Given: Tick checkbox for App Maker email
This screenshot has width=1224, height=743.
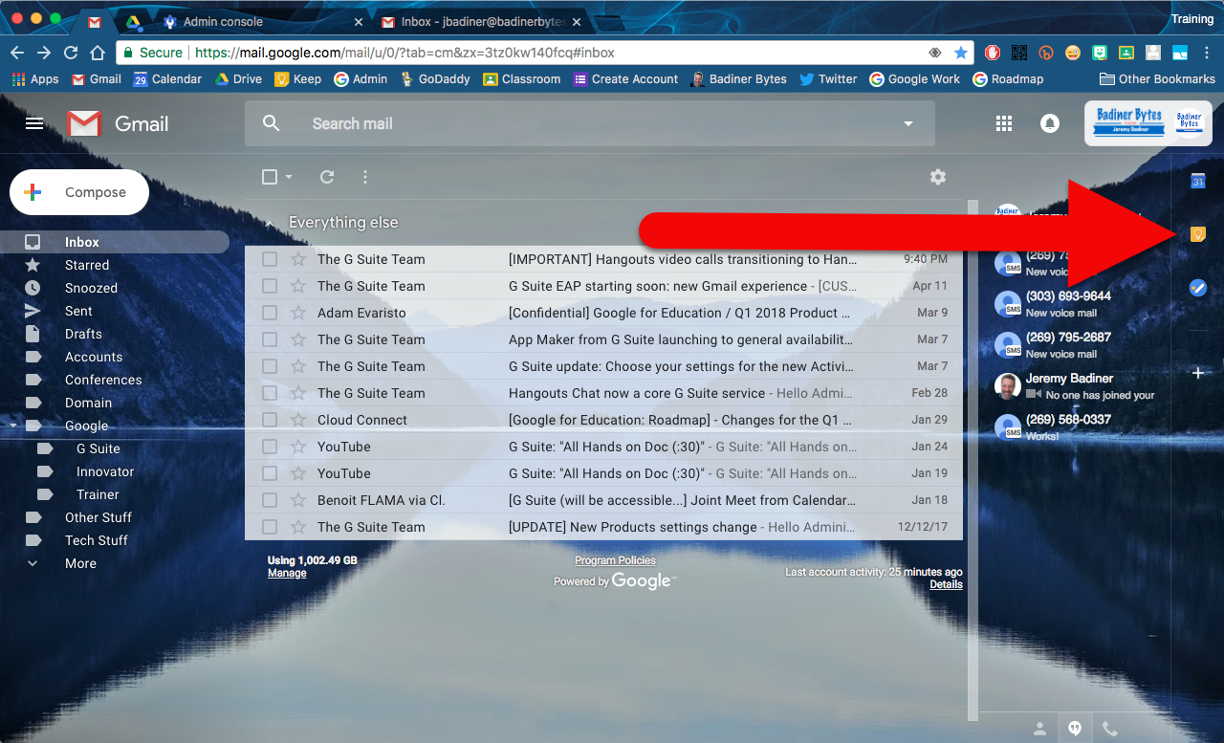Looking at the screenshot, I should click(x=270, y=339).
